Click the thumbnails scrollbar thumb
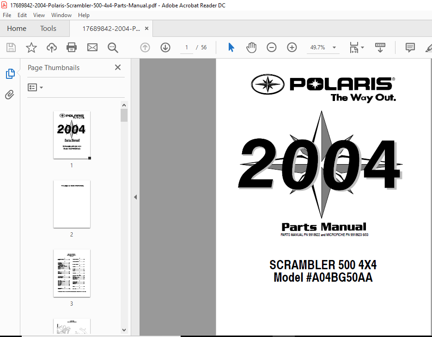The width and height of the screenshot is (432, 337). click(x=124, y=115)
